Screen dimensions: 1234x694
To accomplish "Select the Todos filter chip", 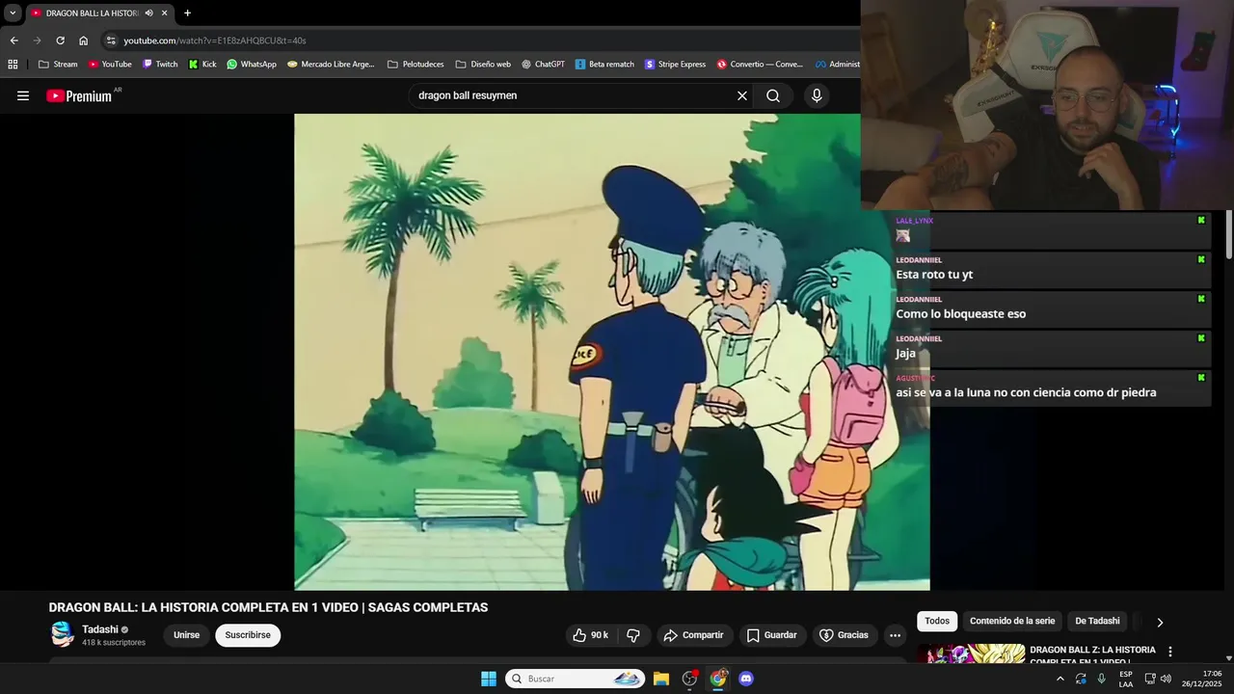I will click(x=937, y=621).
